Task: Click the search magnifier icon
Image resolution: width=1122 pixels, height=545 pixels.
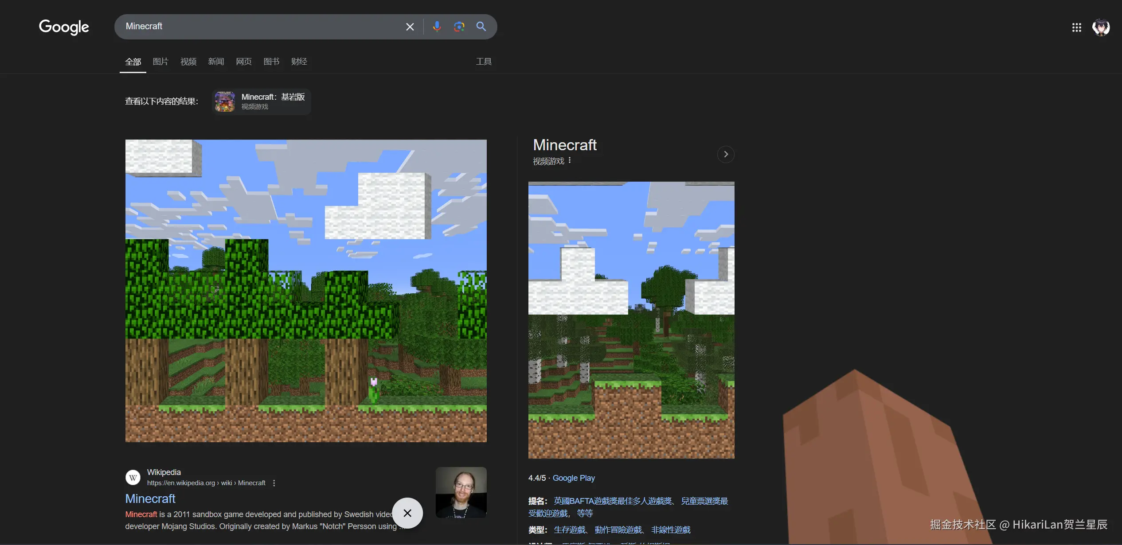Action: click(x=481, y=27)
